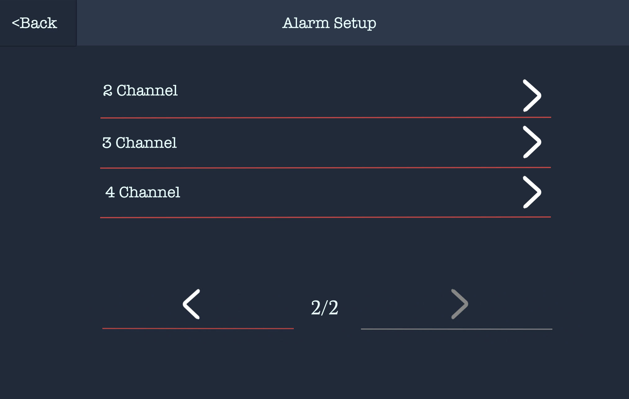
Task: Click the Alarm Setup title
Action: coord(329,23)
